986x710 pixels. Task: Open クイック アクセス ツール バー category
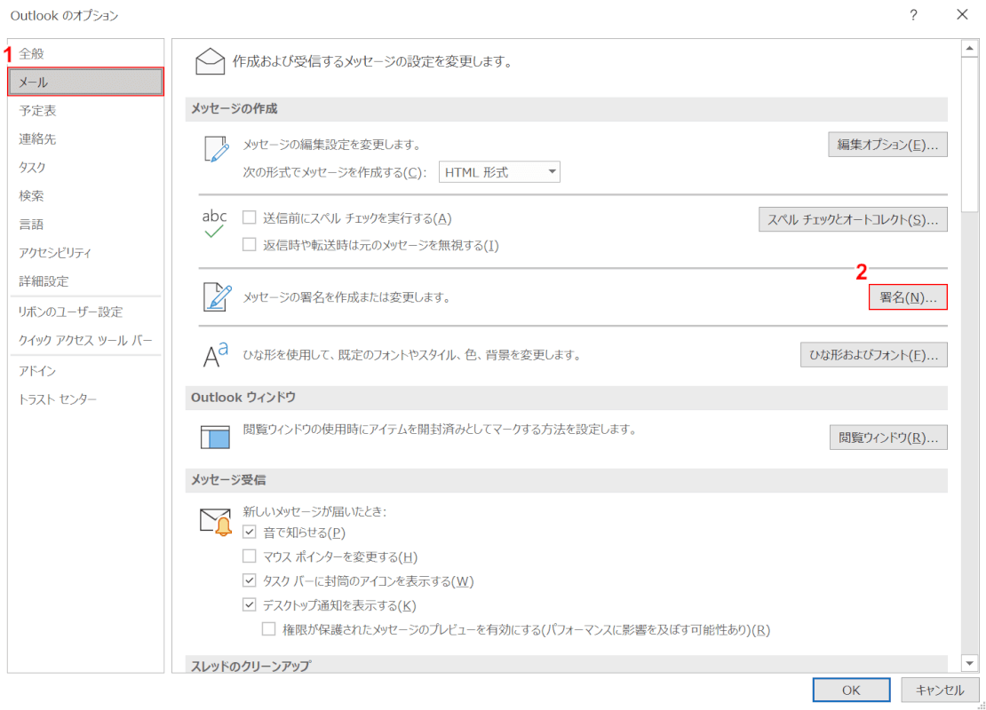click(85, 340)
